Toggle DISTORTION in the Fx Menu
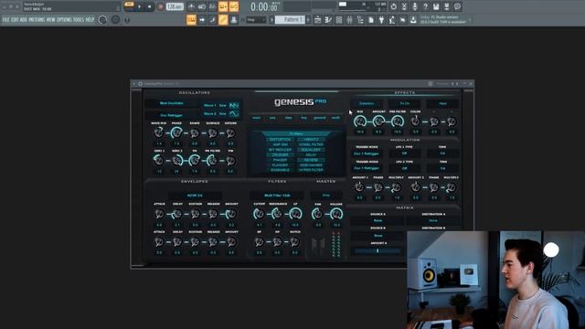 click(281, 140)
